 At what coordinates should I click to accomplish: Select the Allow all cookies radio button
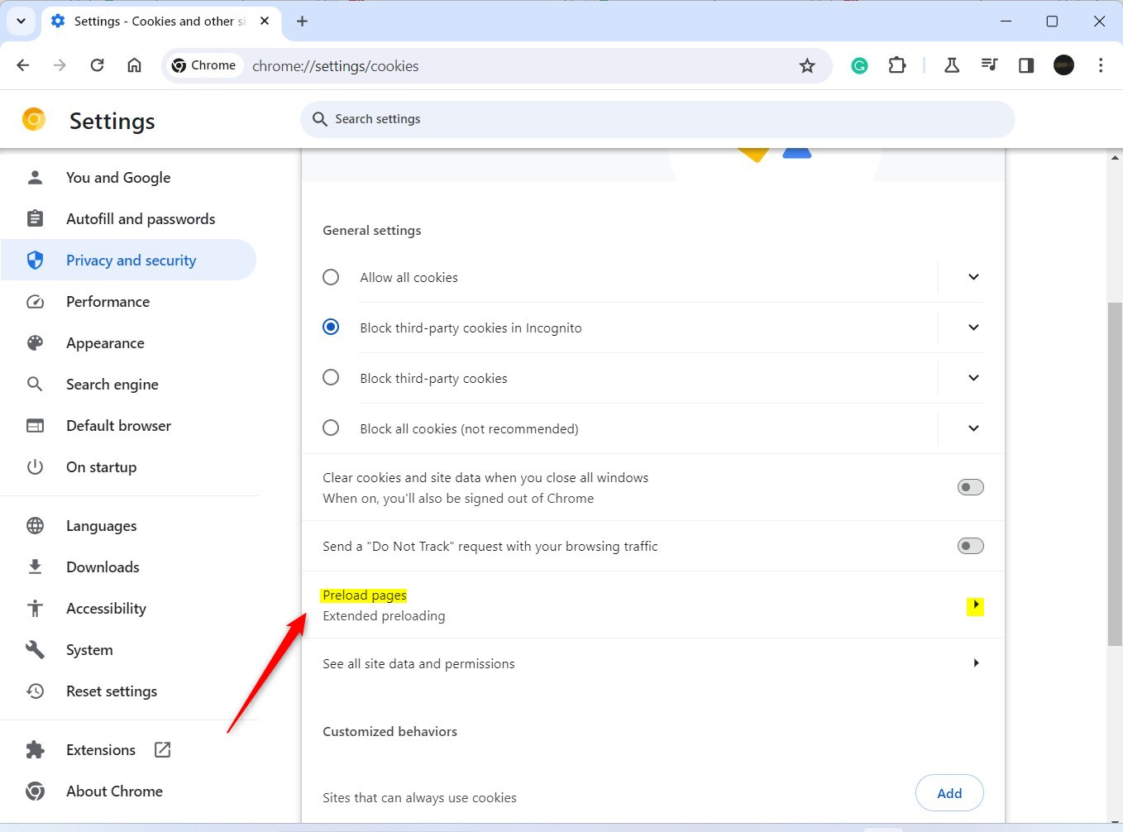pos(331,277)
